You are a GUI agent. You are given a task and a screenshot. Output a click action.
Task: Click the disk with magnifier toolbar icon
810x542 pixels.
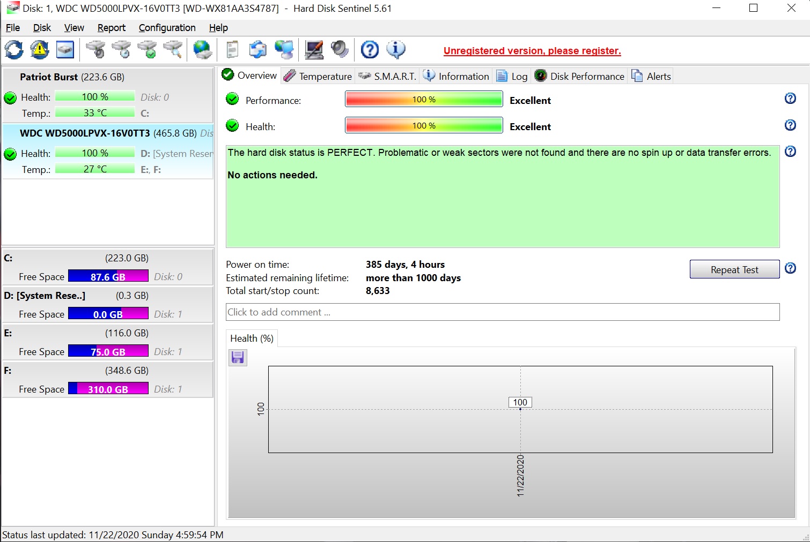173,50
